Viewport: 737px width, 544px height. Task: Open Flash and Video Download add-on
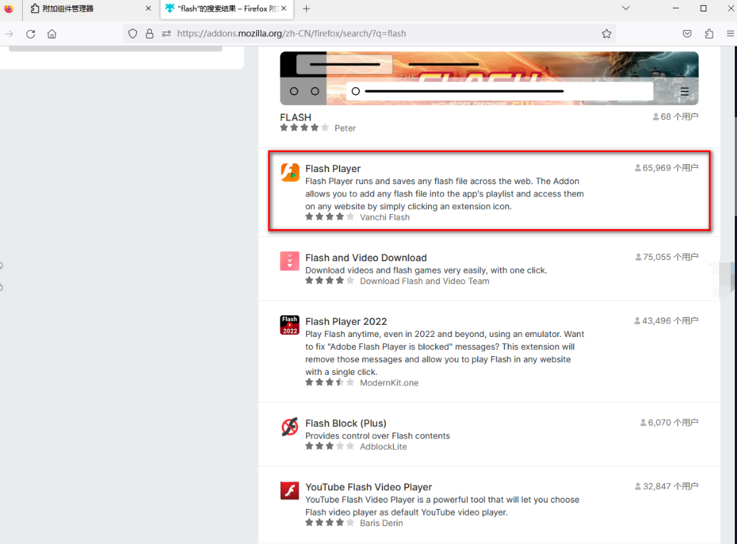point(366,258)
